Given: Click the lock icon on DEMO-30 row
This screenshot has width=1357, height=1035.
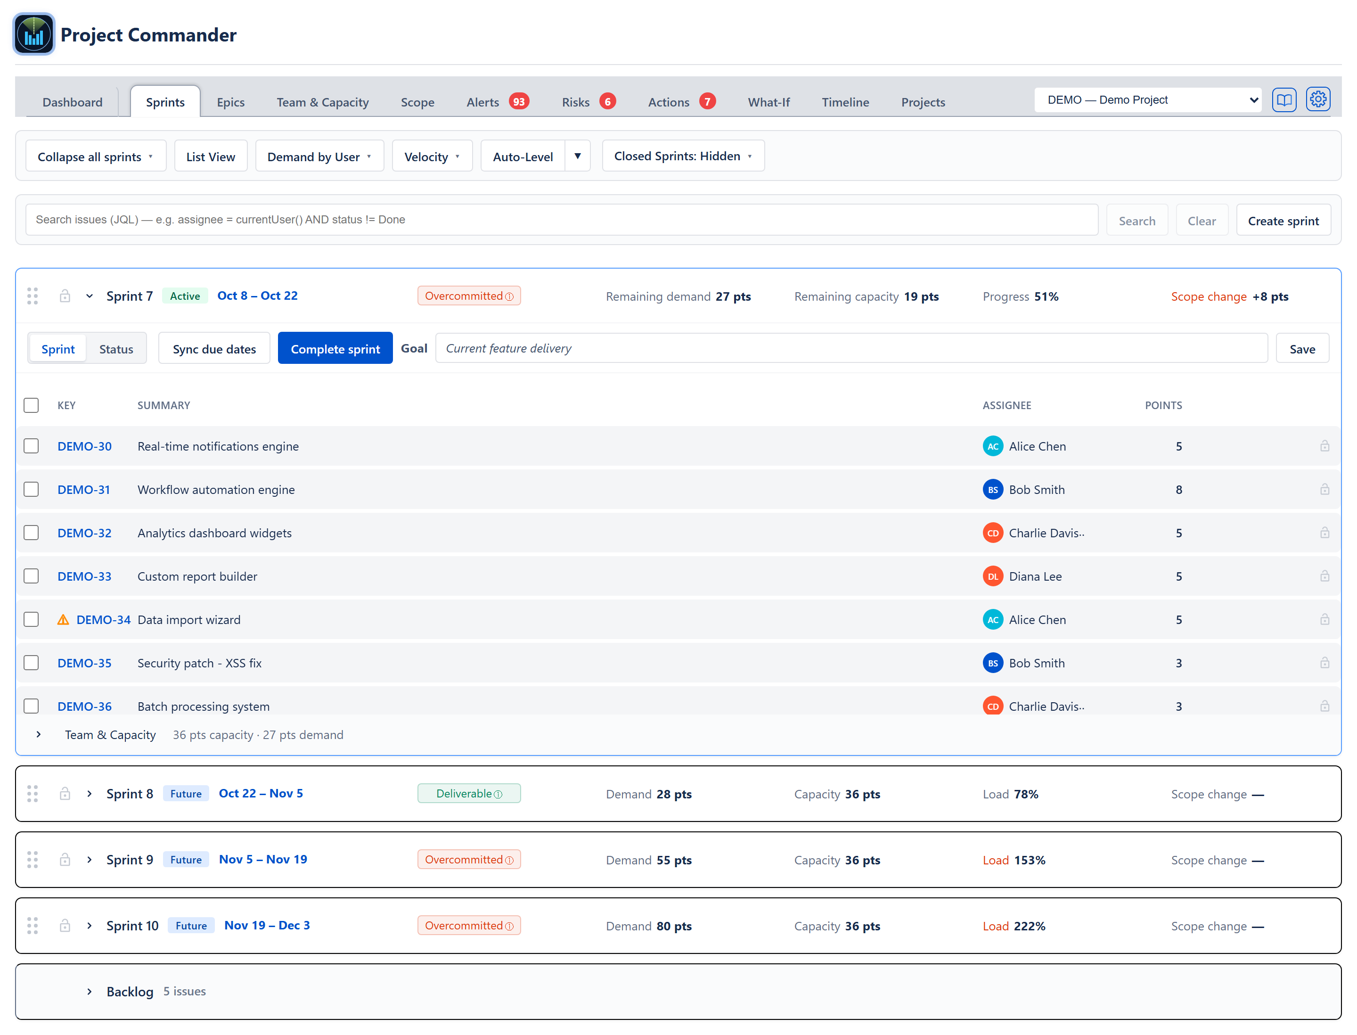Looking at the screenshot, I should coord(1324,446).
